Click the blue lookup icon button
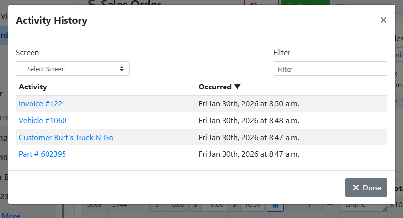The width and height of the screenshot is (403, 218). (275, 206)
